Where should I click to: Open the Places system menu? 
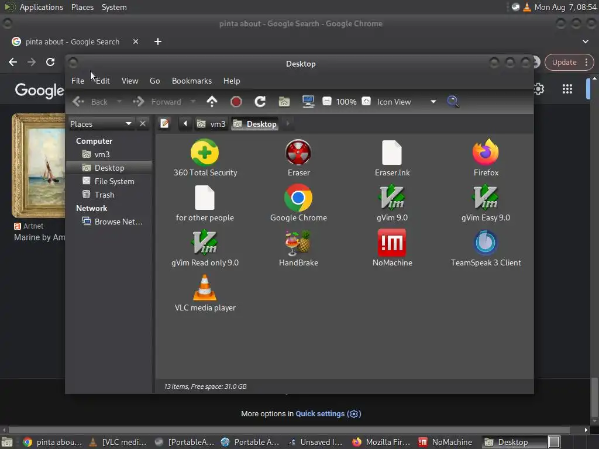click(82, 7)
